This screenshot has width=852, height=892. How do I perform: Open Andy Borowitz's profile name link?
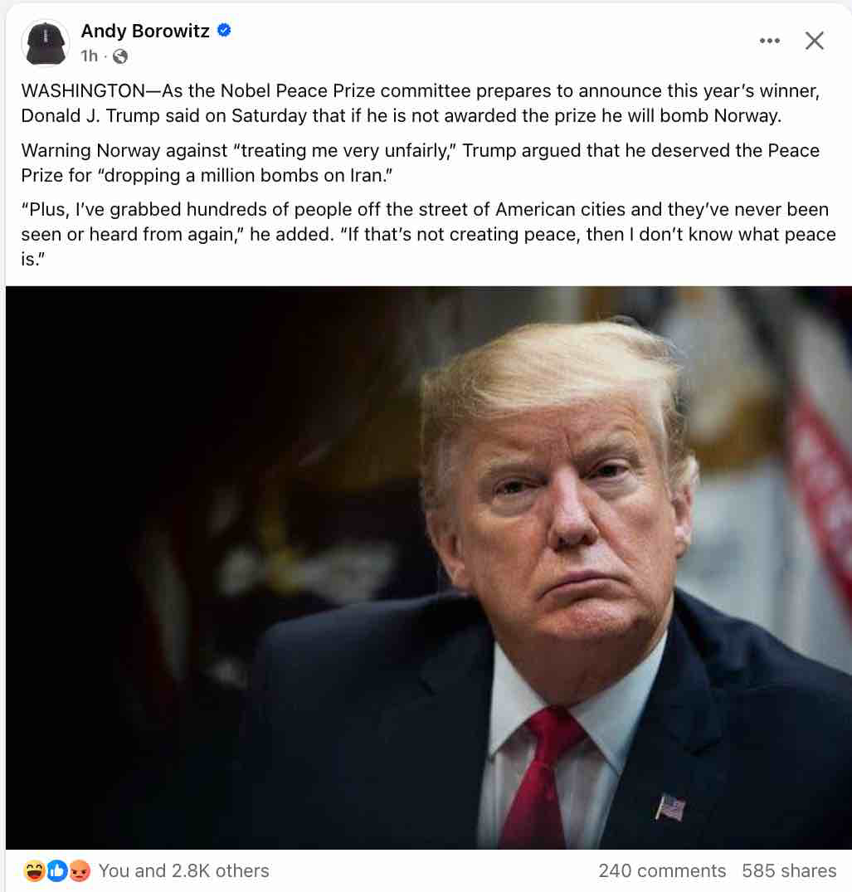coord(145,31)
